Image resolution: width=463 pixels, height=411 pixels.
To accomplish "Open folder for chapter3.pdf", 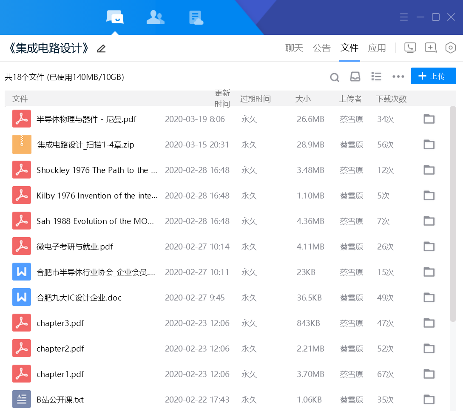I will [429, 323].
